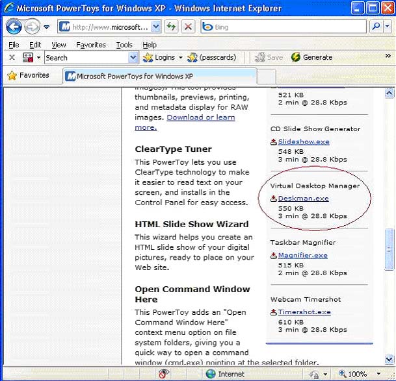Click the toolbar Search text field
Viewport: 396px width, 381px height.
pos(86,58)
